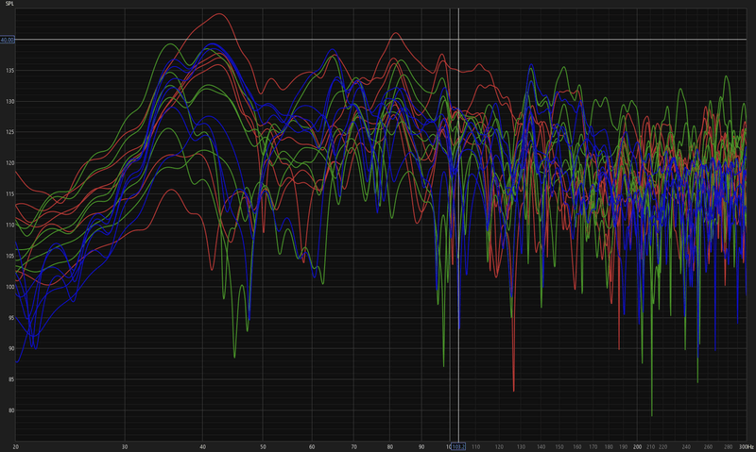Click the 70 label on the frequency axis
756x452 pixels.
coord(353,447)
